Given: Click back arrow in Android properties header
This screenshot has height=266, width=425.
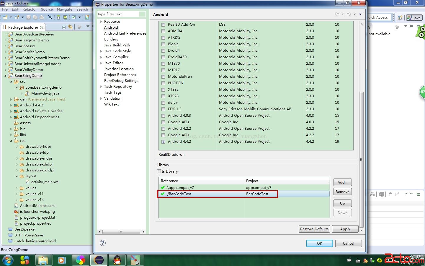Looking at the screenshot, I should [x=337, y=14].
